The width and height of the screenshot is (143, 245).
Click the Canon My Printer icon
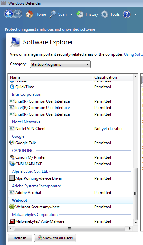point(12,157)
